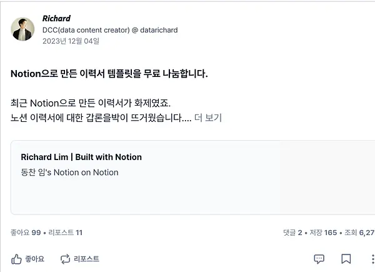This screenshot has height=272, width=375.
Task: Click the 리포스트 label in action bar
Action: [x=86, y=259]
